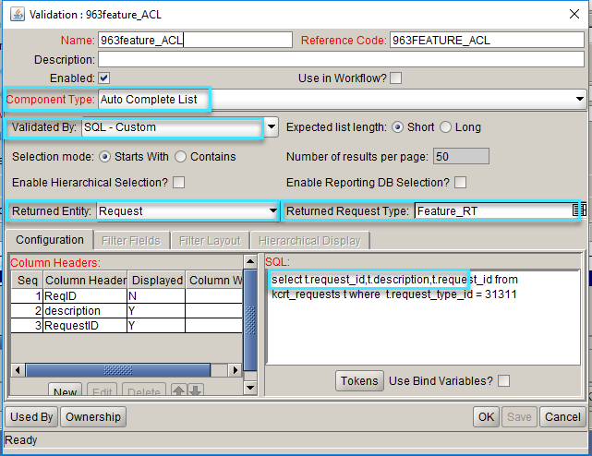Click the move column up arrow

pyautogui.click(x=180, y=392)
